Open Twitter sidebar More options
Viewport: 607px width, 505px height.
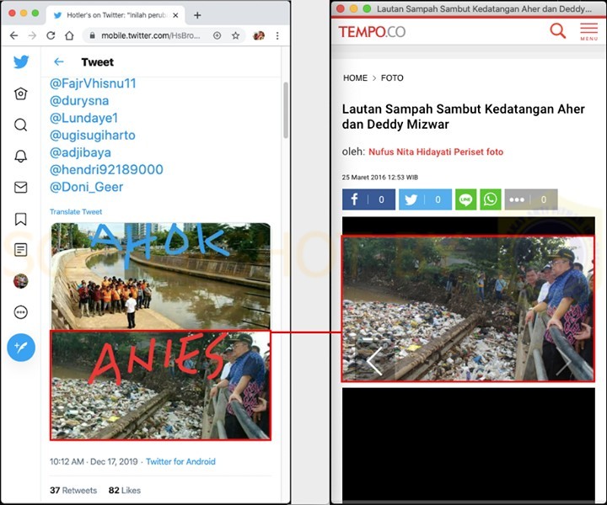pos(21,312)
